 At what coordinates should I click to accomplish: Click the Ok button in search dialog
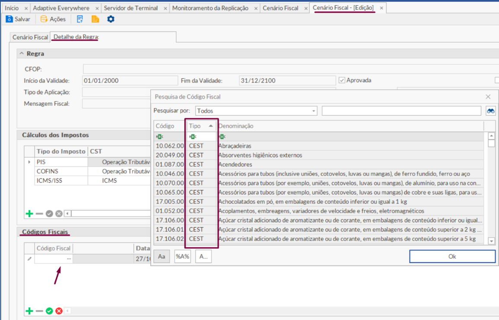[452, 257]
